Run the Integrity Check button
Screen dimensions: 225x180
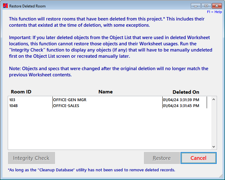pos(31,158)
